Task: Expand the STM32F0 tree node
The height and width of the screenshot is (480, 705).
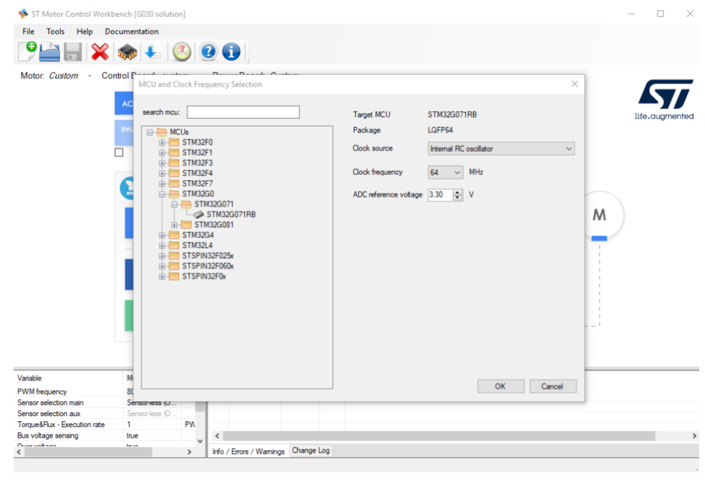Action: tap(162, 142)
